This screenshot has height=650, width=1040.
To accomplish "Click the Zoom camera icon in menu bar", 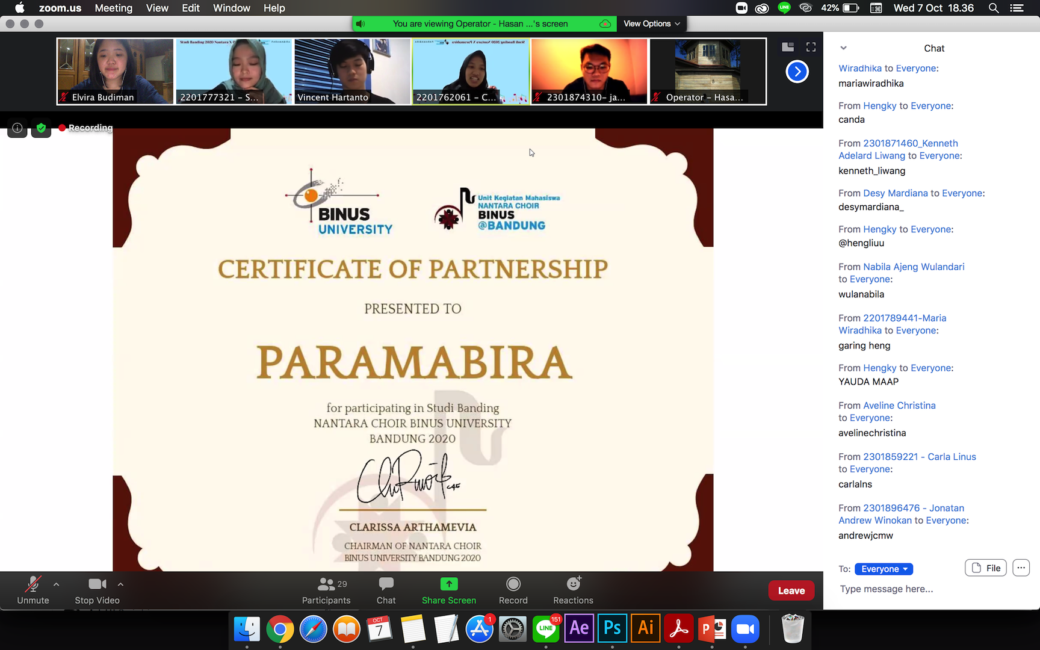I will point(741,8).
